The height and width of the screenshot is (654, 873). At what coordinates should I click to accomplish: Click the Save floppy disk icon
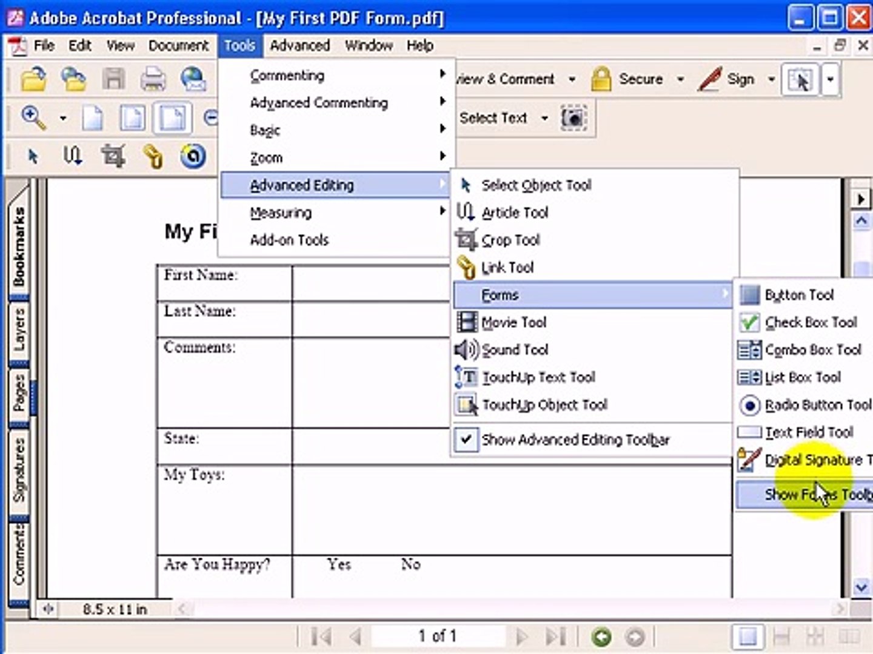(113, 79)
